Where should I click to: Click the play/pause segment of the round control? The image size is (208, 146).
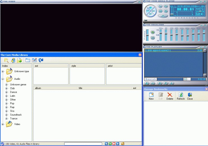(x=150, y=14)
